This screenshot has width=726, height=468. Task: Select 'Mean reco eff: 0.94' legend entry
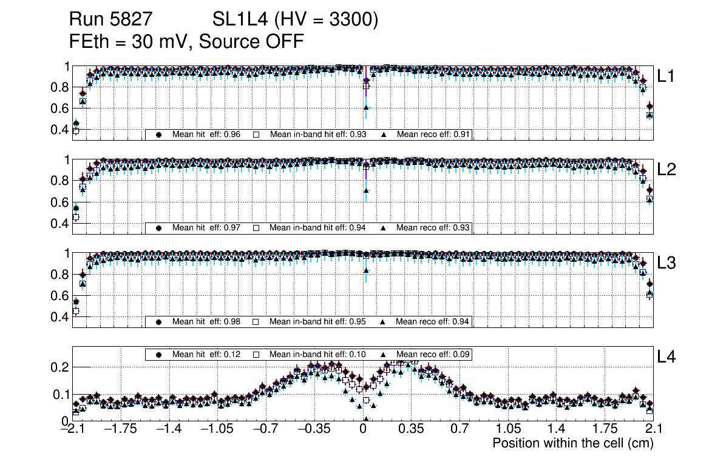coord(432,322)
